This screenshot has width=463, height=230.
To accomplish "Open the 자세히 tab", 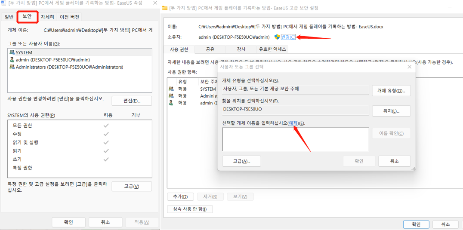I will [47, 17].
